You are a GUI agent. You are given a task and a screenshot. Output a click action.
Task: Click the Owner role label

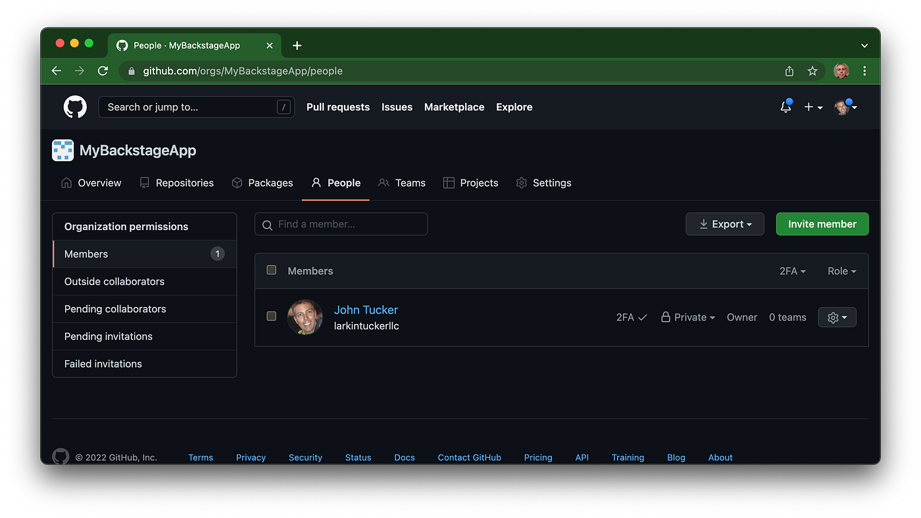742,318
